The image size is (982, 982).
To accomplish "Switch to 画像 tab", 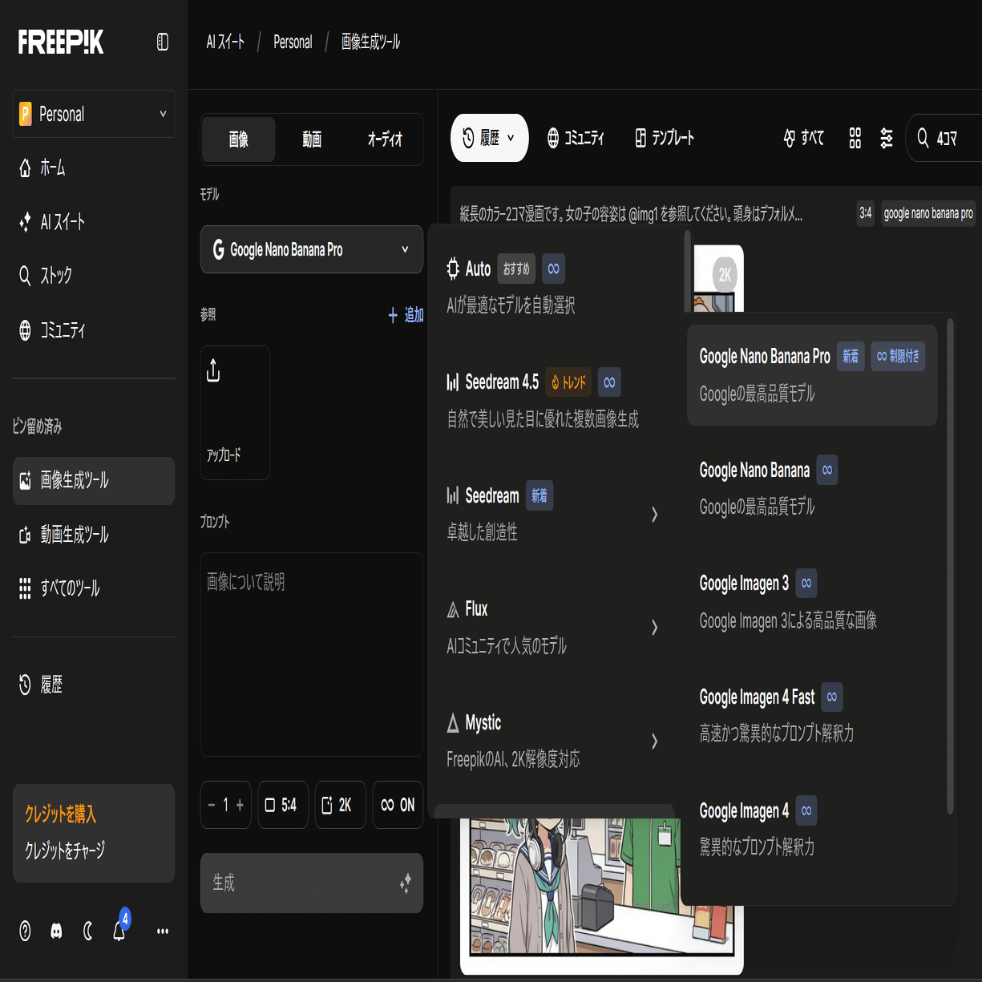I will [x=239, y=139].
